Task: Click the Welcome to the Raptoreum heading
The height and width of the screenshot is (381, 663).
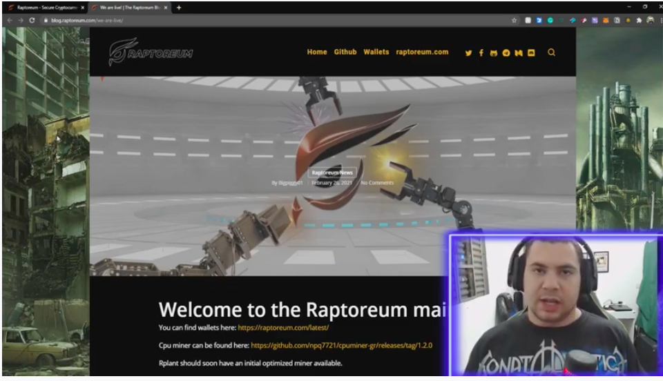Action: 302,310
